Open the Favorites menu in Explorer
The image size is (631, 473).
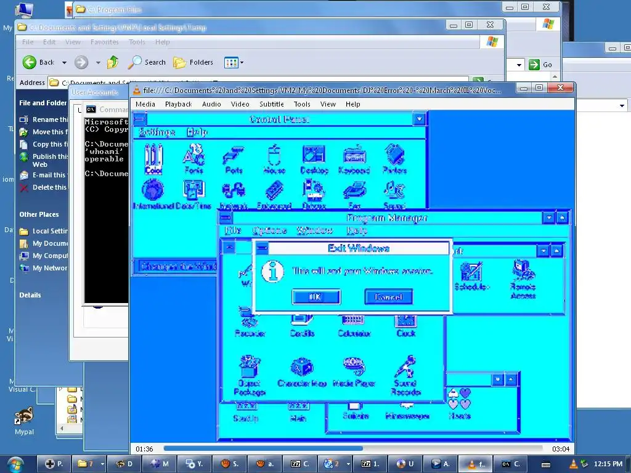tap(105, 42)
